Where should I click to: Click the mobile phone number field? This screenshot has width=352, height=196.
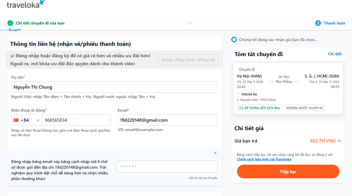point(77,120)
